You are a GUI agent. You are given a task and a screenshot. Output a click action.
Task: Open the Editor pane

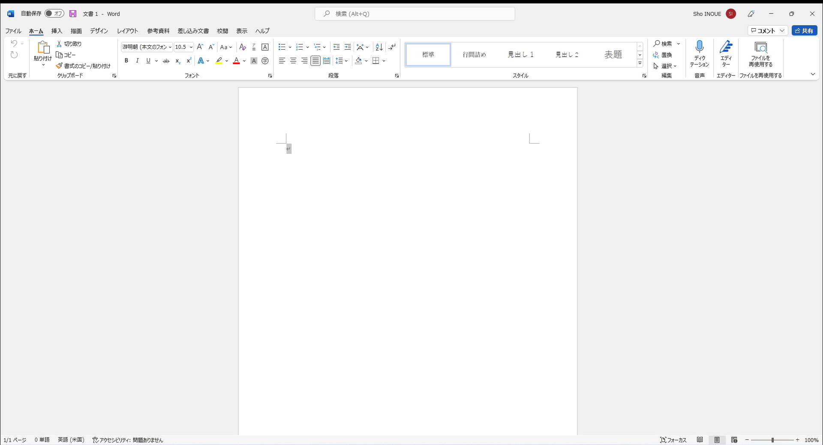[x=726, y=54]
